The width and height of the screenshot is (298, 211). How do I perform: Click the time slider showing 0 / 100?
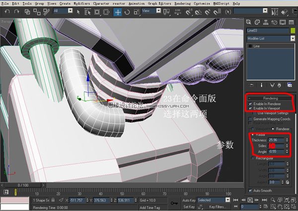(23, 185)
